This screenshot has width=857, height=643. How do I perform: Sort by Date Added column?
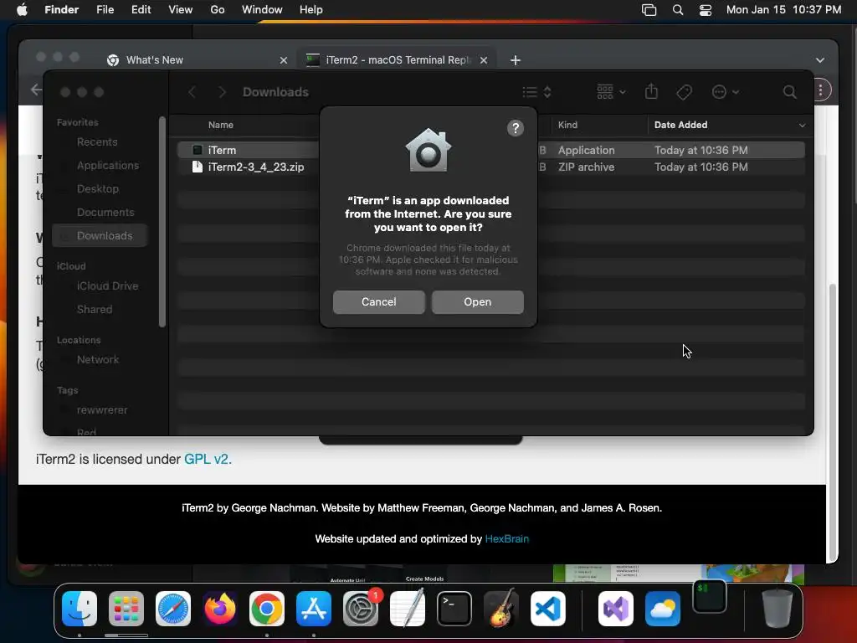coord(680,125)
